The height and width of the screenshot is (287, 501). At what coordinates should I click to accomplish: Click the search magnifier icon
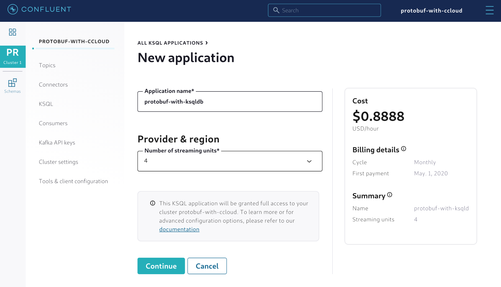pyautogui.click(x=276, y=10)
